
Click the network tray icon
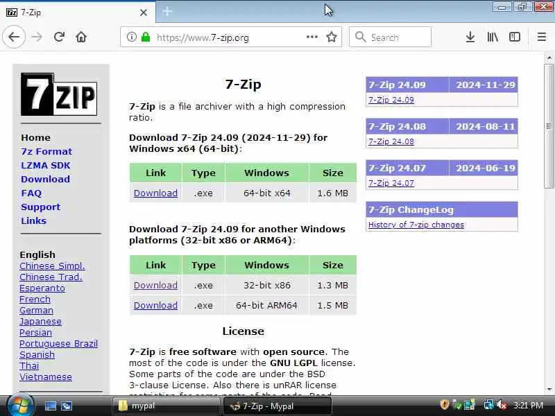[x=489, y=405]
